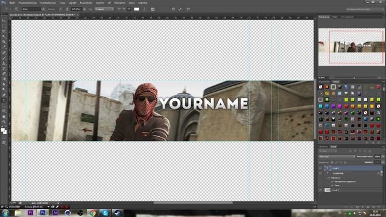Toggle lock transparent pixels
386x217 pixels.
[x=332, y=162]
